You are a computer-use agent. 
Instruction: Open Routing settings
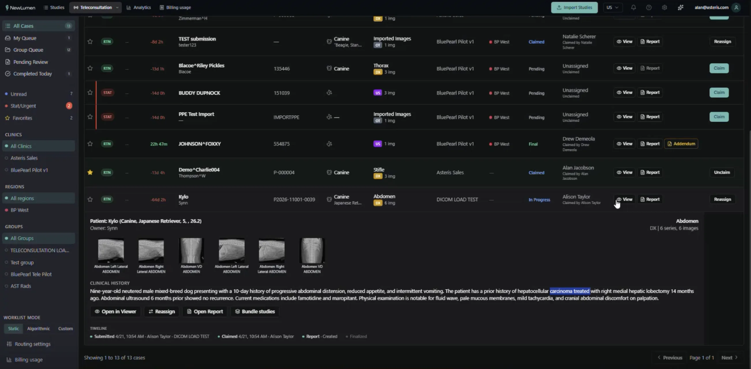coord(29,344)
